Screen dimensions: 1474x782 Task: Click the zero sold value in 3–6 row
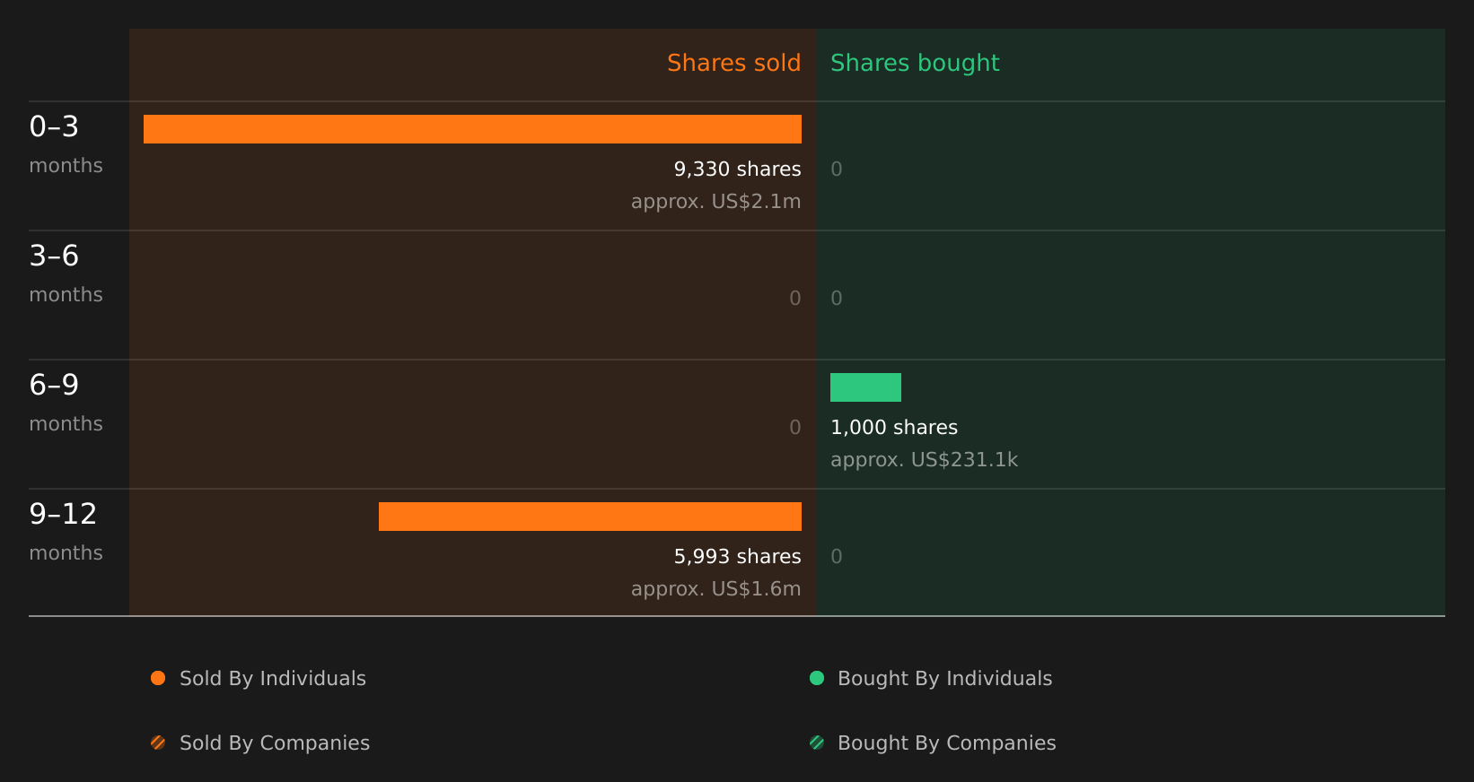[x=794, y=299]
